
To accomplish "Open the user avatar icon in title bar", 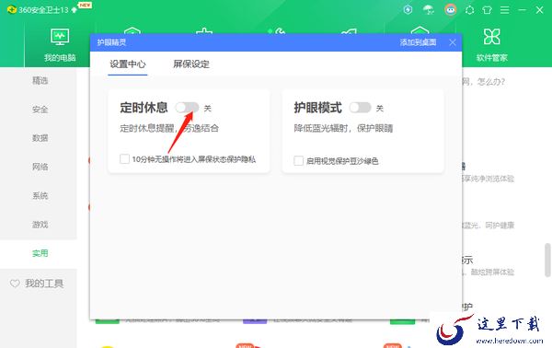I will (x=451, y=9).
